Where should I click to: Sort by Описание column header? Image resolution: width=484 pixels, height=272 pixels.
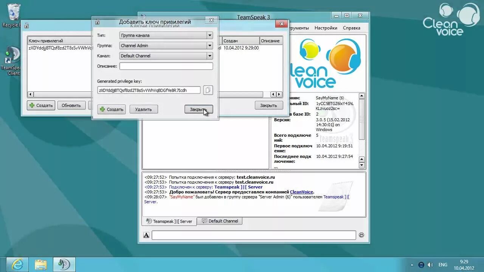pyautogui.click(x=271, y=40)
